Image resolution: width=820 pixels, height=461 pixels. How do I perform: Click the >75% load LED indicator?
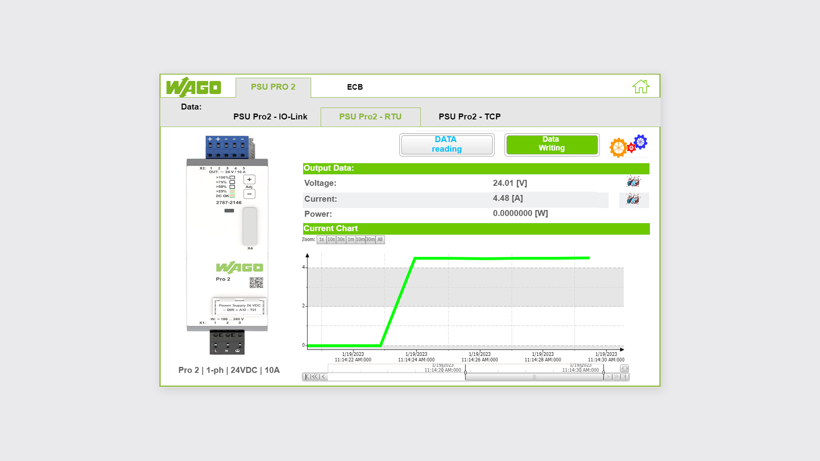(232, 182)
